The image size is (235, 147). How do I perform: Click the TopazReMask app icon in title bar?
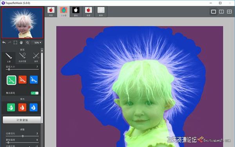pos(3,3)
